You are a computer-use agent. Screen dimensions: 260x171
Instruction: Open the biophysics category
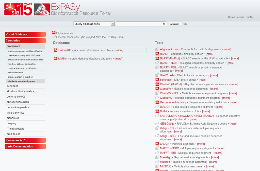tap(25, 118)
